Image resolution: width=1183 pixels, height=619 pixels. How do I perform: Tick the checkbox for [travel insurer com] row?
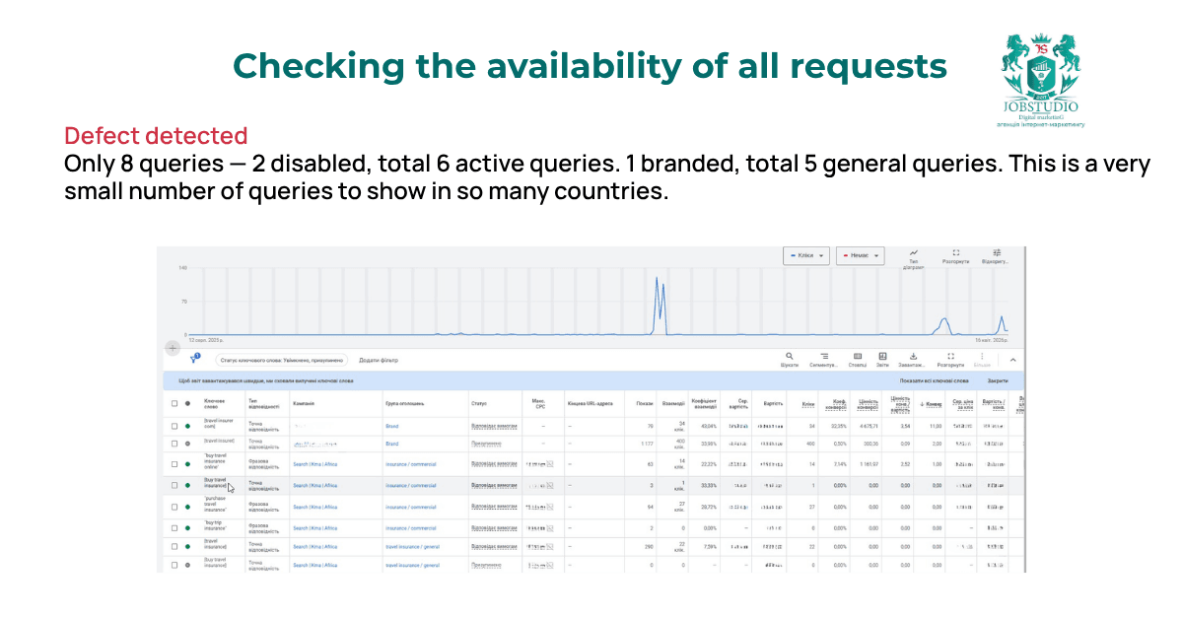[174, 426]
